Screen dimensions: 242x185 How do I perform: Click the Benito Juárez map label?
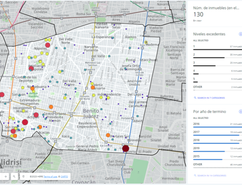91,114
